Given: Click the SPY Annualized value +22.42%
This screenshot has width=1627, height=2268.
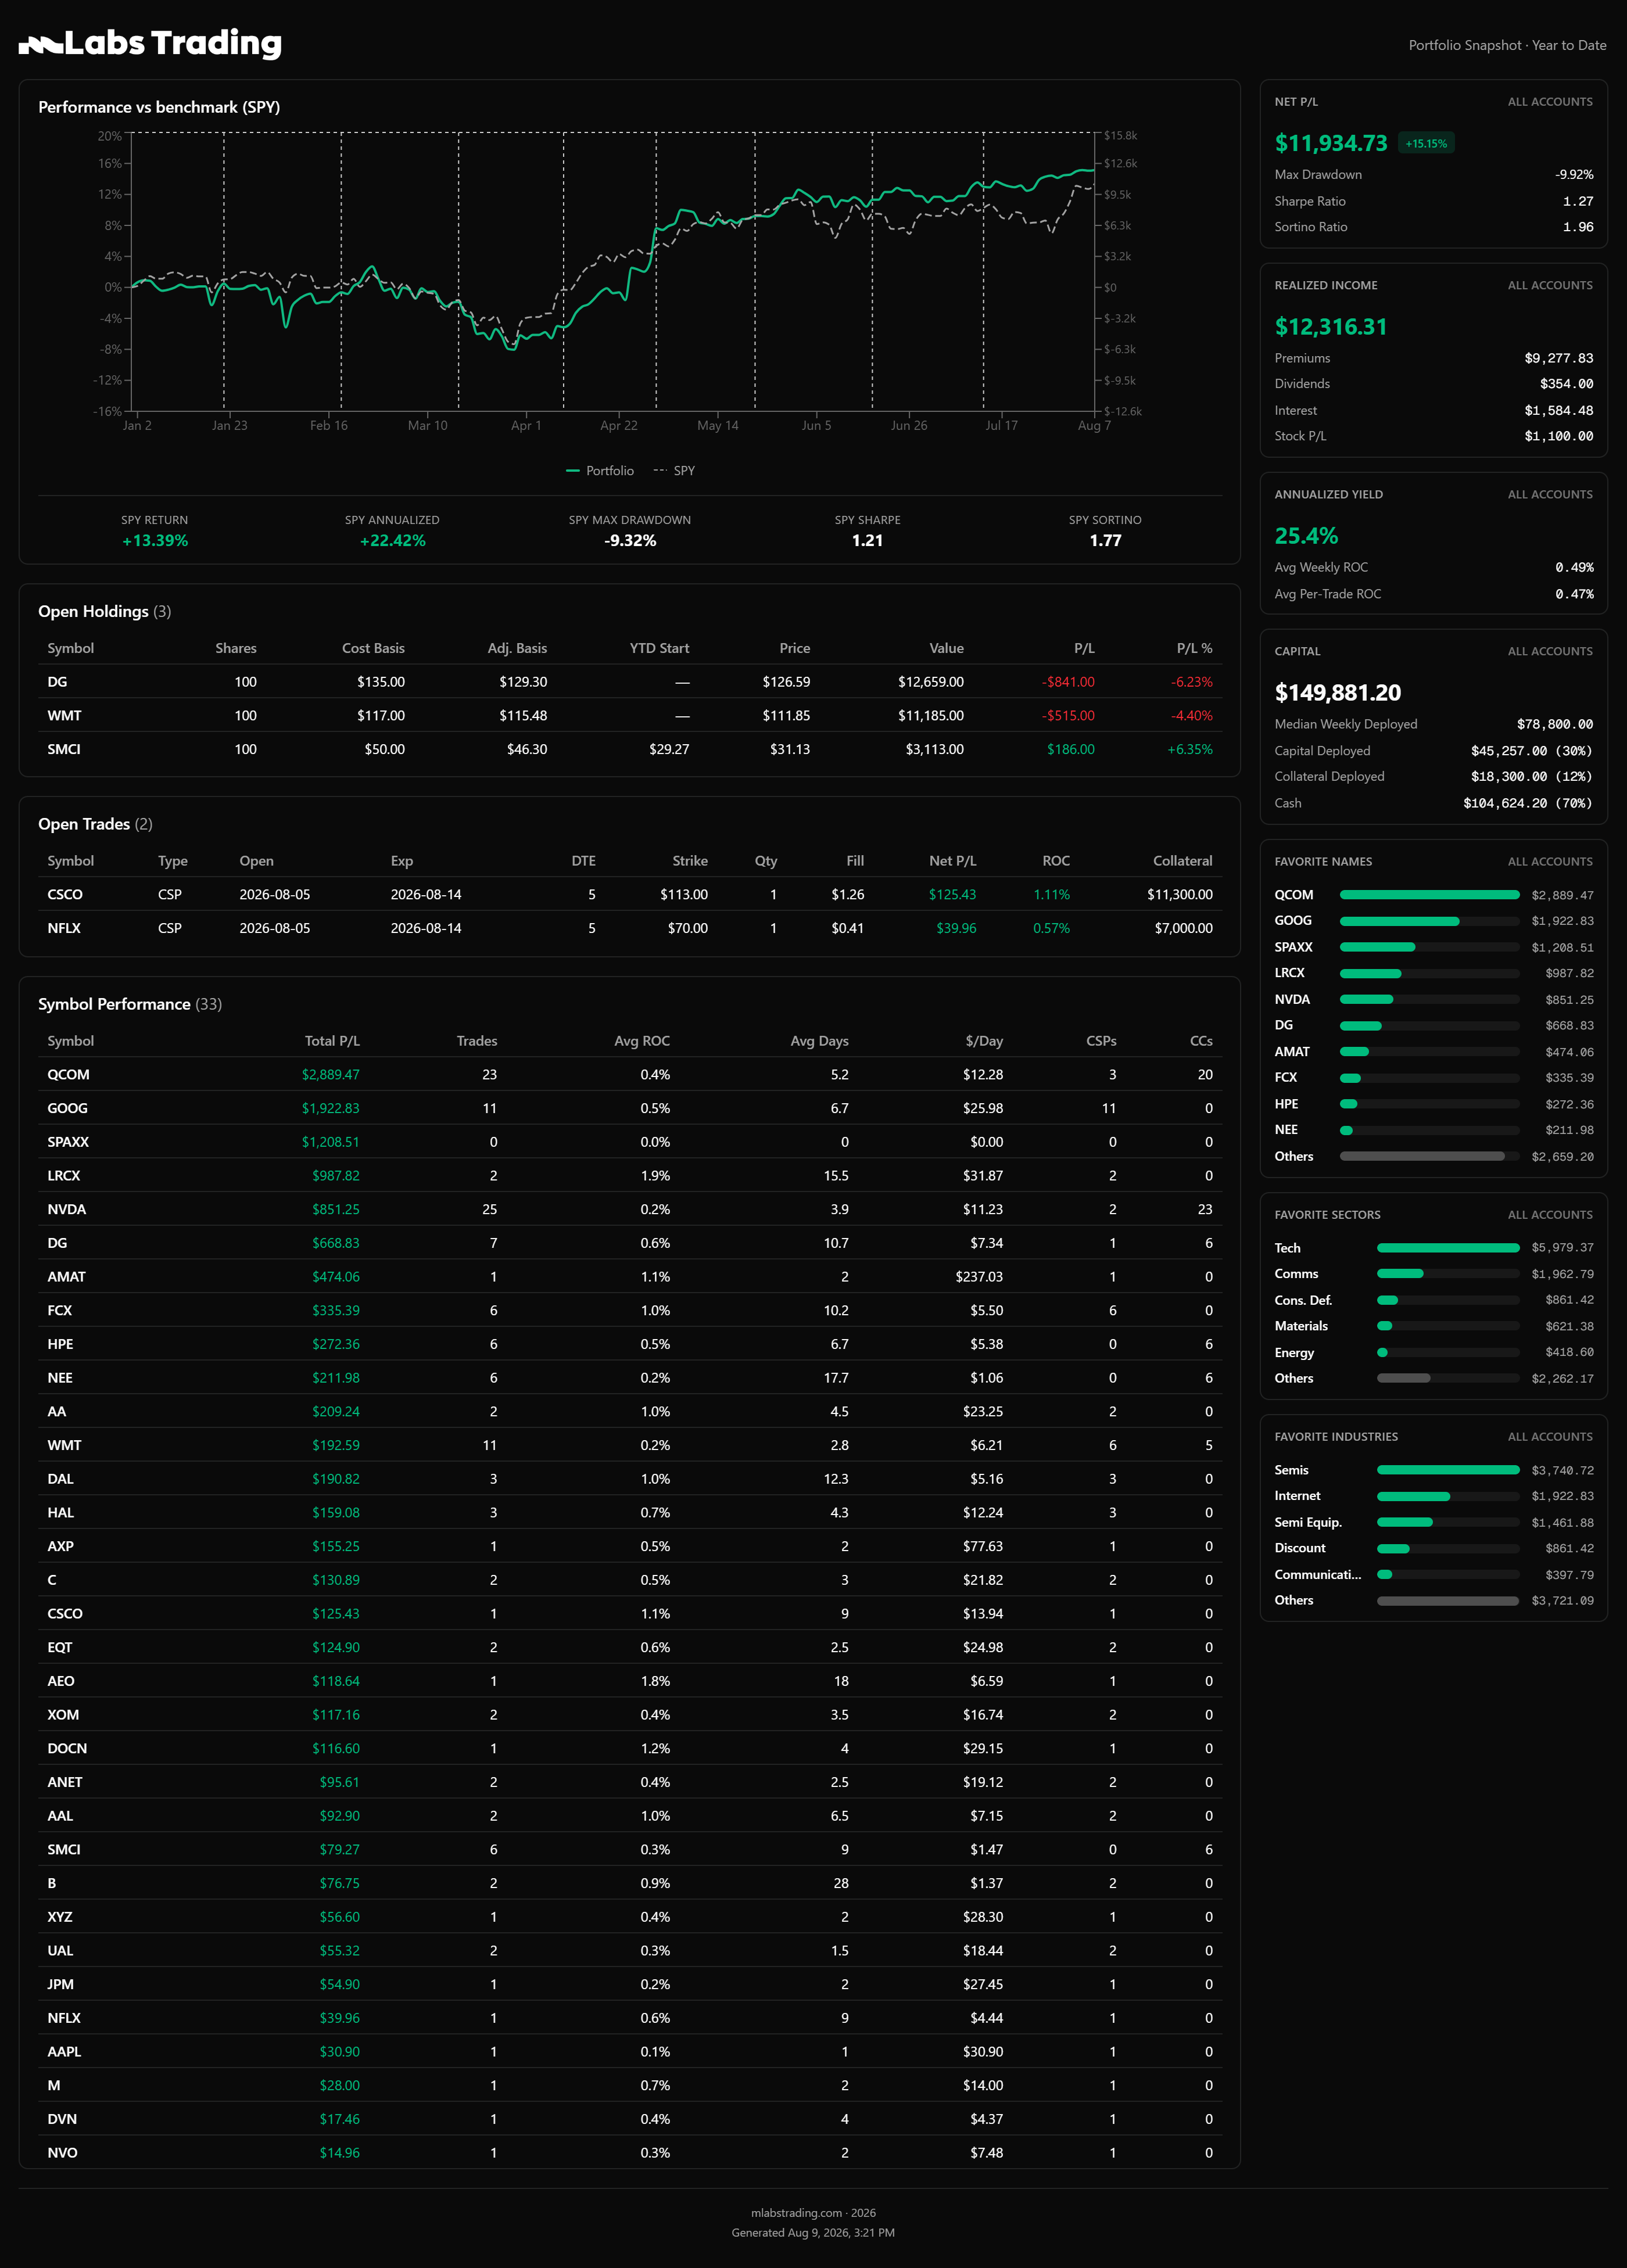Looking at the screenshot, I should pos(392,541).
